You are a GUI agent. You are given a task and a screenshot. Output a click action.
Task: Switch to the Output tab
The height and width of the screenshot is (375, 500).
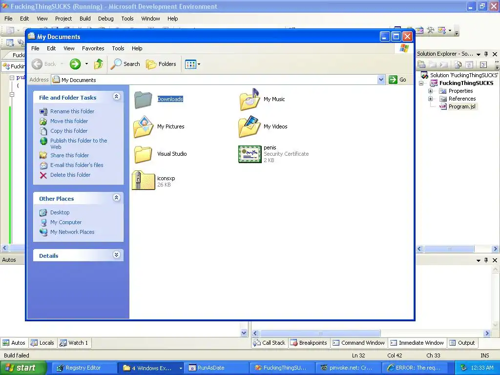[462, 343]
